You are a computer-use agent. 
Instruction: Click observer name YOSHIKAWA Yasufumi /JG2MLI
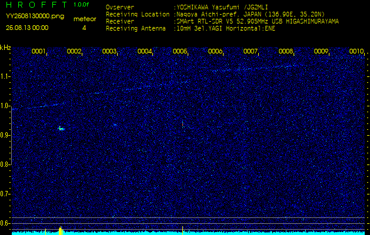tap(222, 7)
